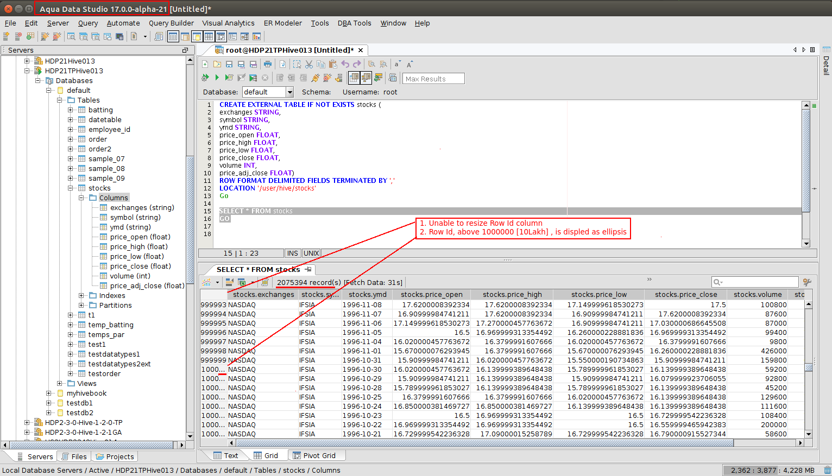Screen dimensions: 832x476
Task: Click the scissors Cut icon
Action: pyautogui.click(x=309, y=64)
